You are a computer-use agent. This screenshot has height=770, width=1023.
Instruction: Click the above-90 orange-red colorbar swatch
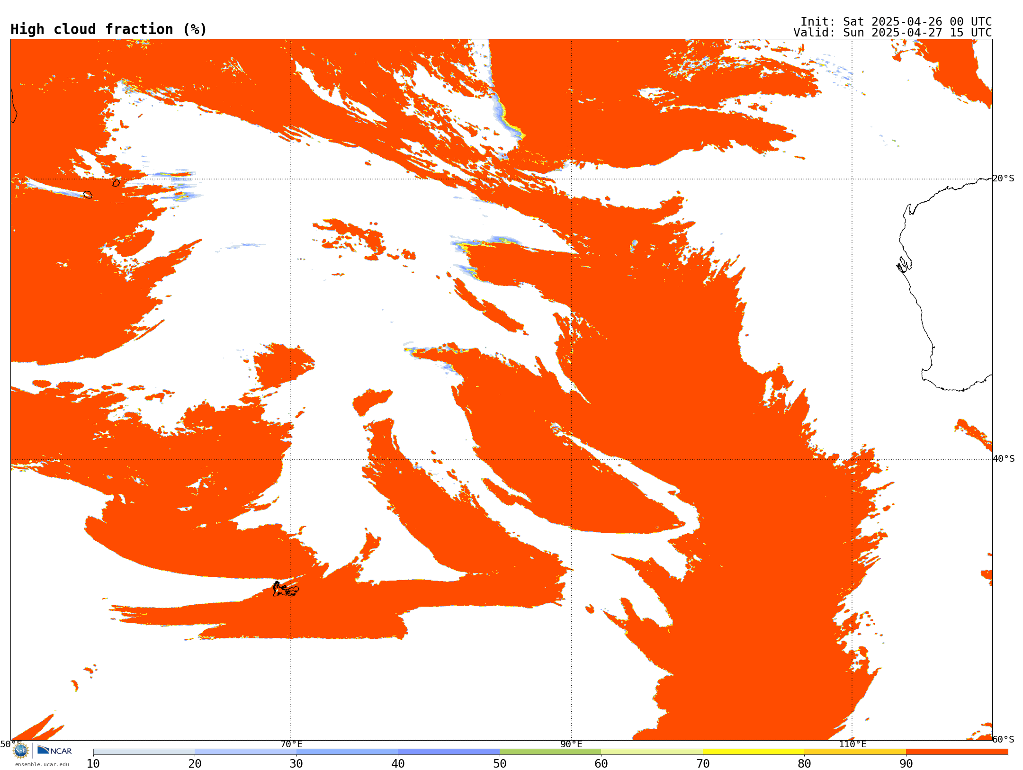pyautogui.click(x=957, y=752)
